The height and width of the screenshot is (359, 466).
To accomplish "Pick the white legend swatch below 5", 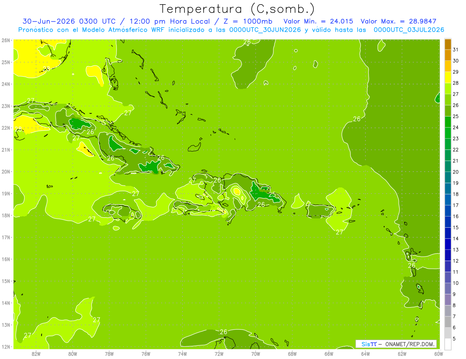I will [x=448, y=344].
